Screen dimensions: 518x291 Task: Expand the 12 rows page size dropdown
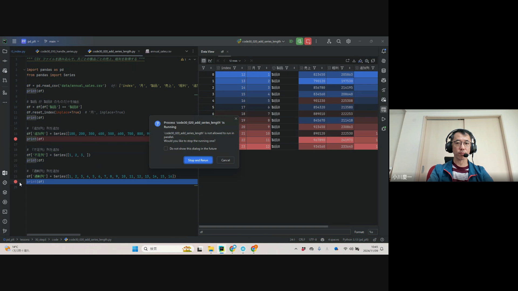coord(235,61)
